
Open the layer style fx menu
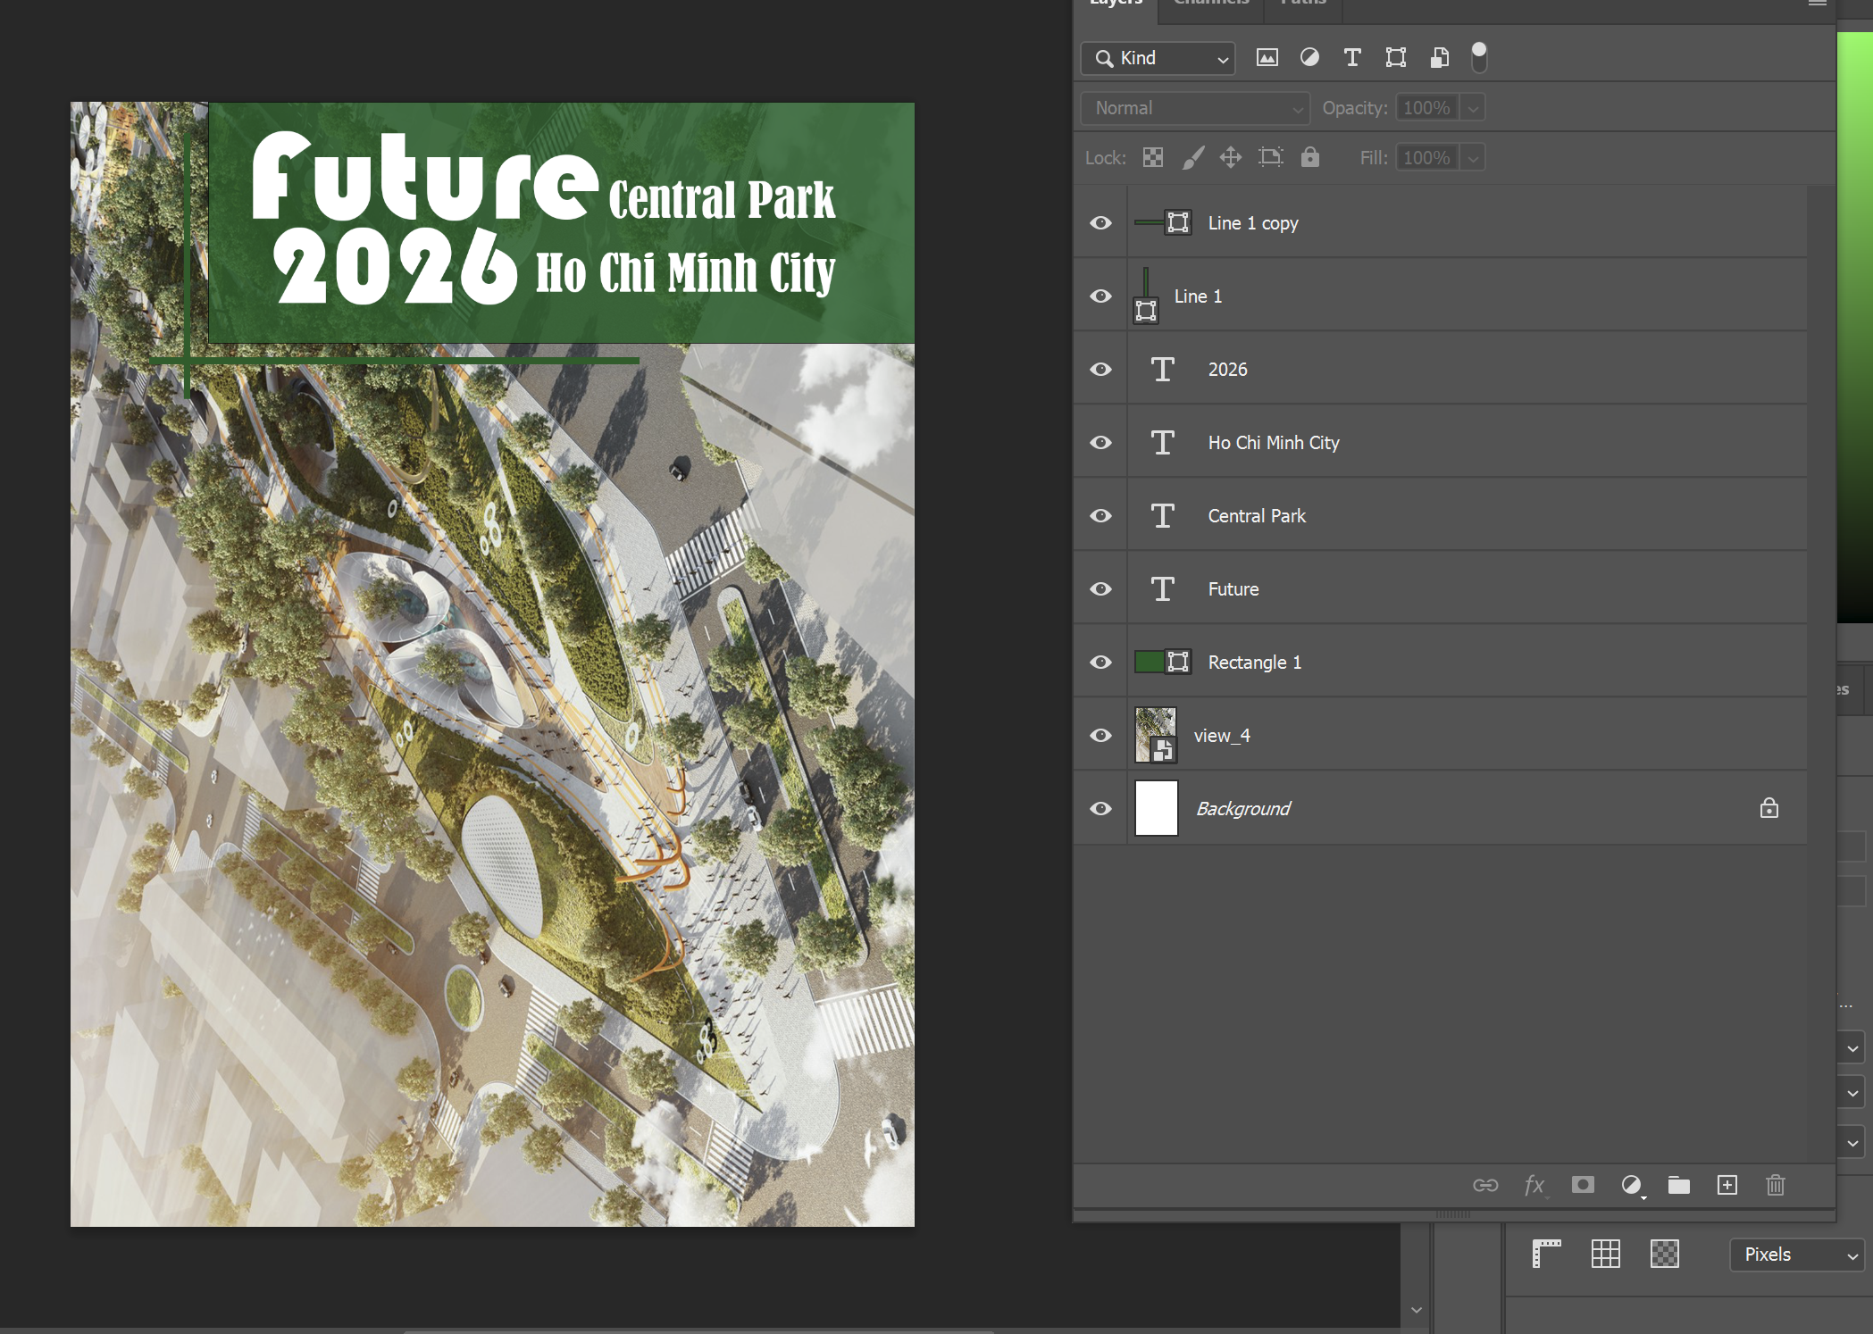tap(1534, 1185)
